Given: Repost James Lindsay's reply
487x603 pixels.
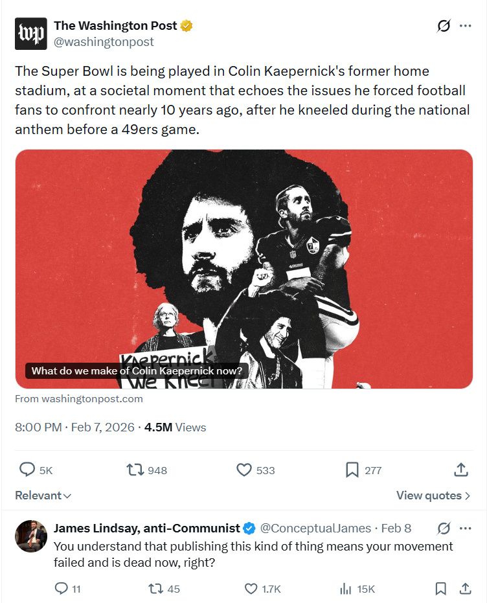Looking at the screenshot, I should (156, 589).
